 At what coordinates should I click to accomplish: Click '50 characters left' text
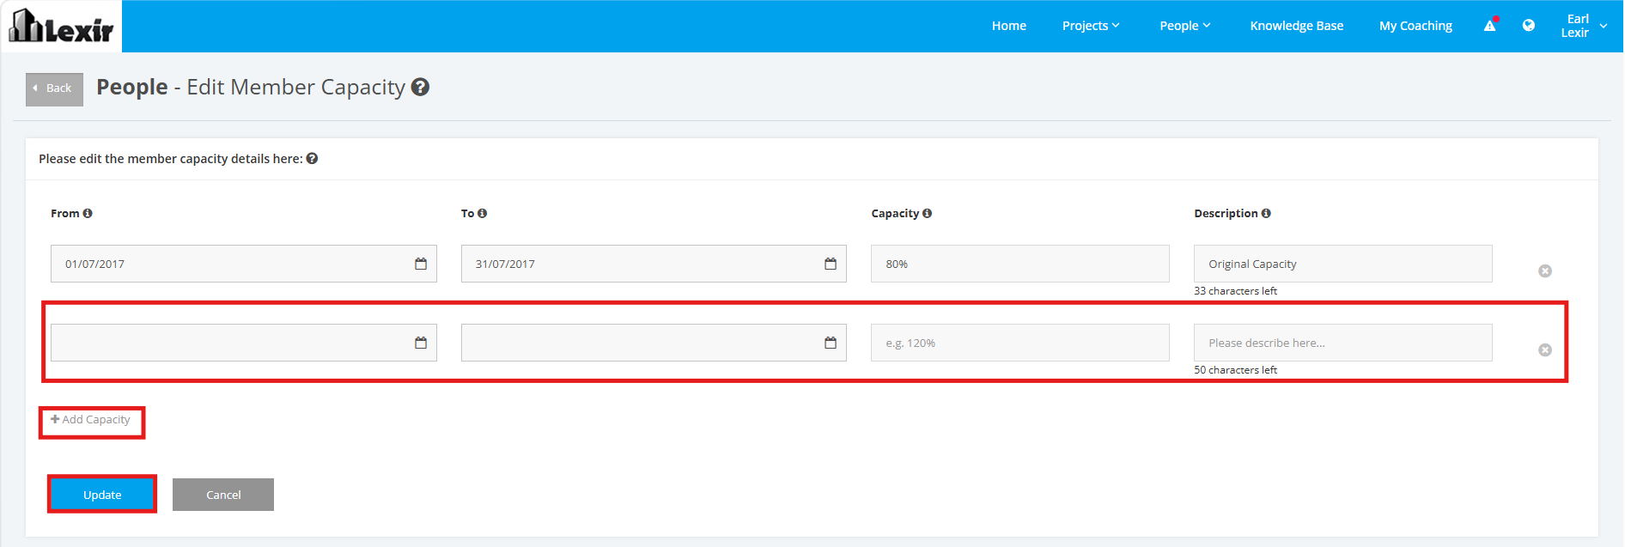pos(1235,370)
